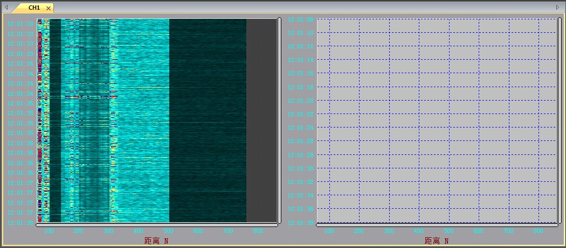Viewport: 566px width, 248px height.
Task: Click the grid plot's 12:01:36 time label
Action: click(301, 209)
